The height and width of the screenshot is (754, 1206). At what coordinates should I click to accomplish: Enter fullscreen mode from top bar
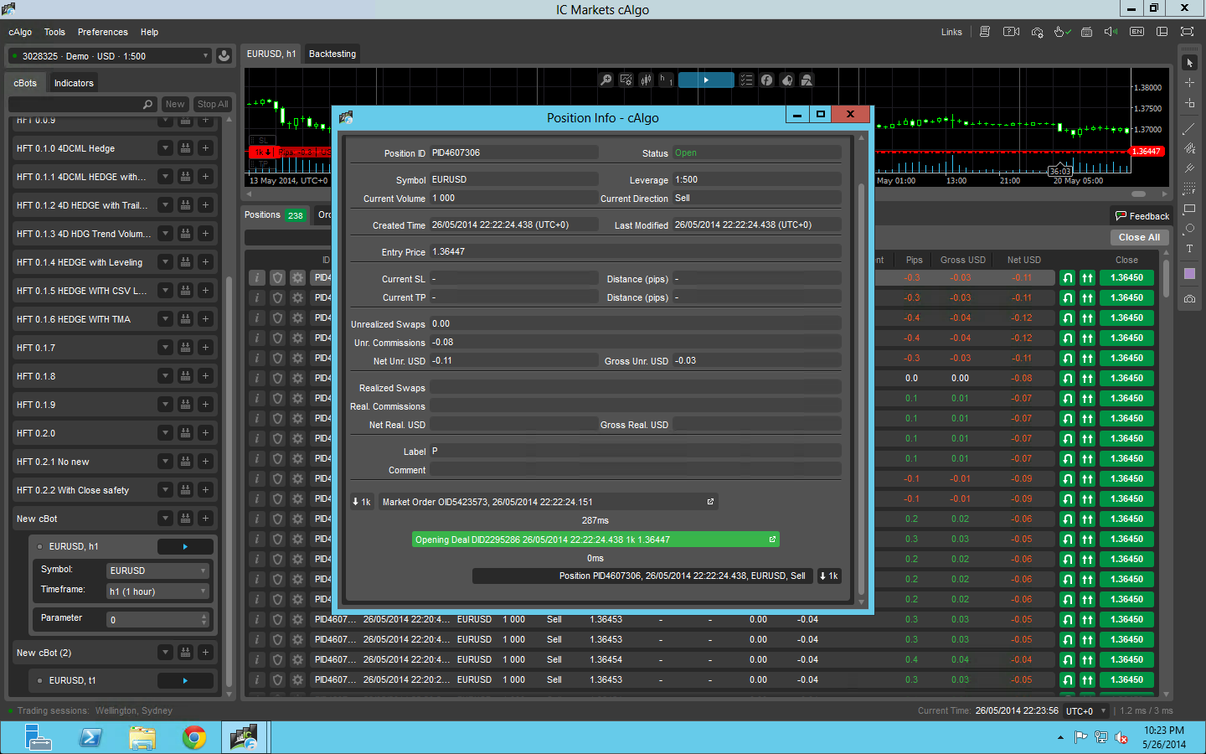[1187, 32]
